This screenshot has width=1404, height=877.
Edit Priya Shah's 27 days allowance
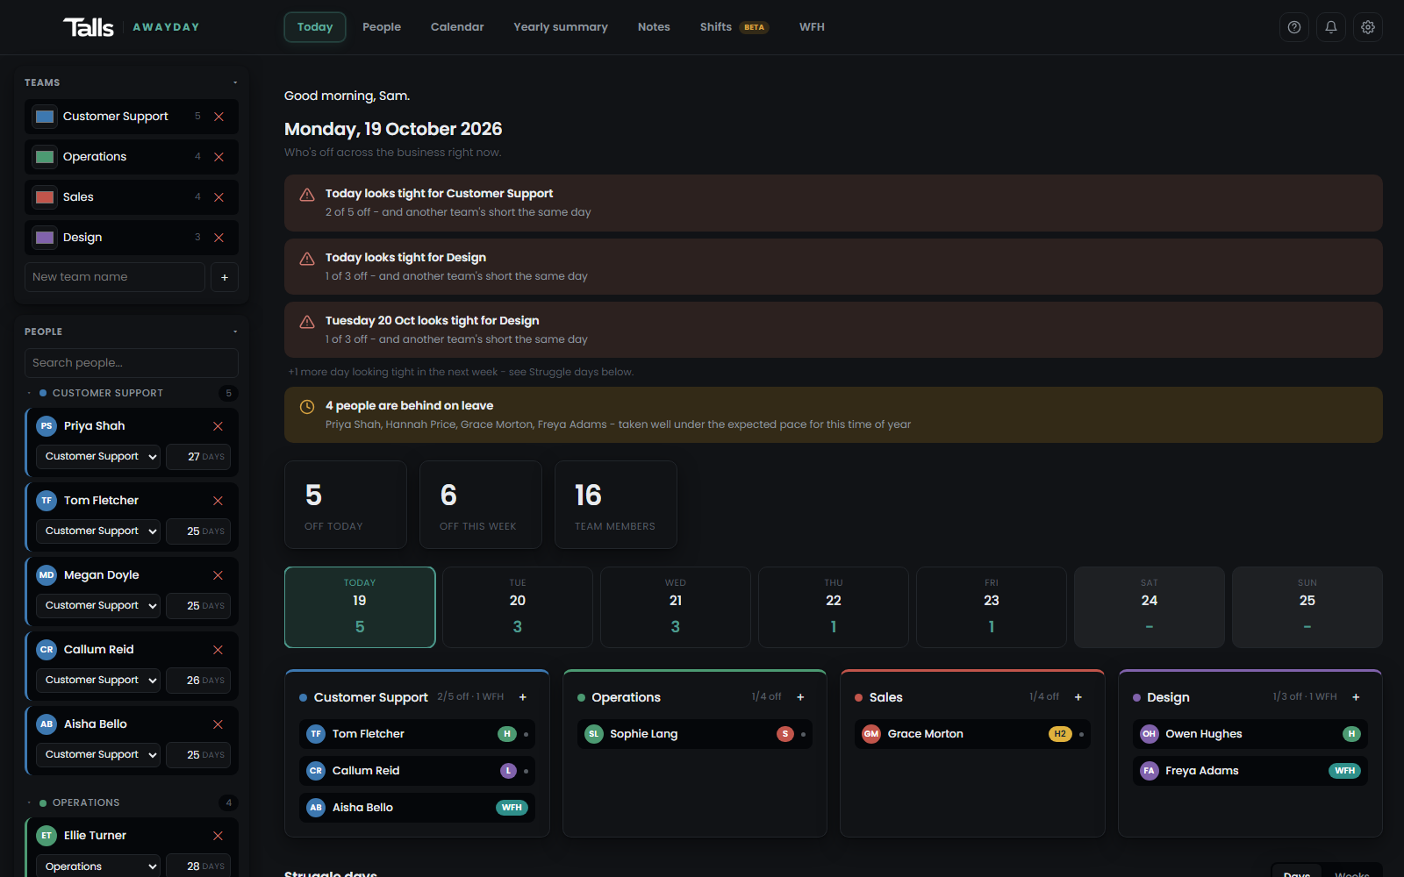[198, 456]
